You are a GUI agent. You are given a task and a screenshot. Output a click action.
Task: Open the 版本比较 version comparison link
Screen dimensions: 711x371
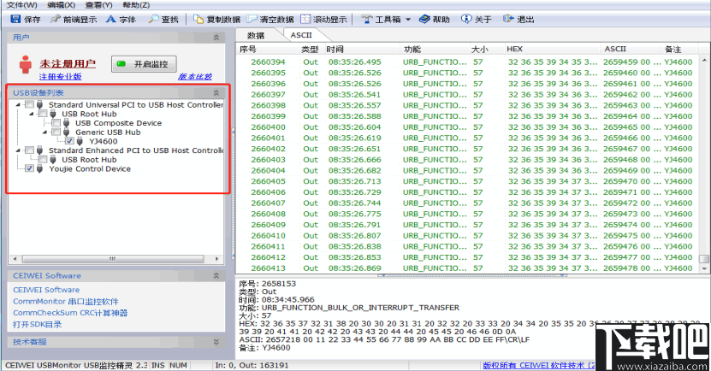(x=194, y=77)
